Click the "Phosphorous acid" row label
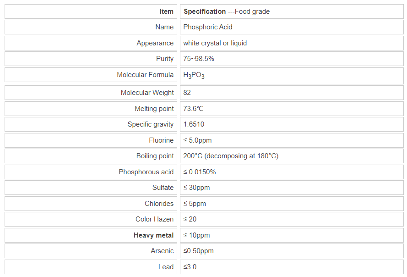The width and height of the screenshot is (407, 277). coord(146,172)
